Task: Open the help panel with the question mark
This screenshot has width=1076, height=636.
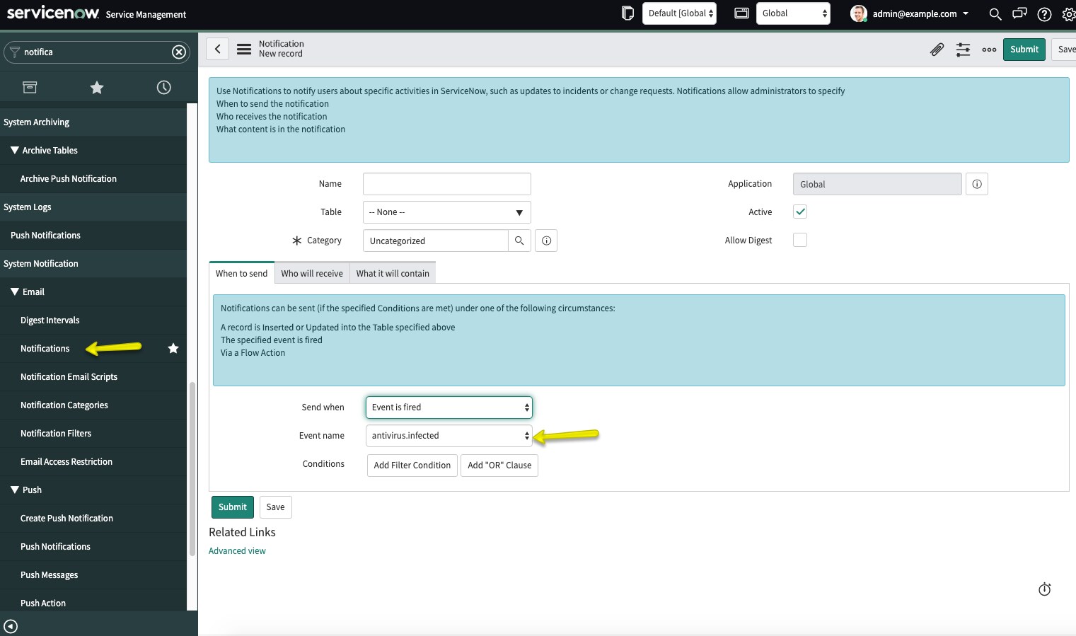Action: 1044,14
